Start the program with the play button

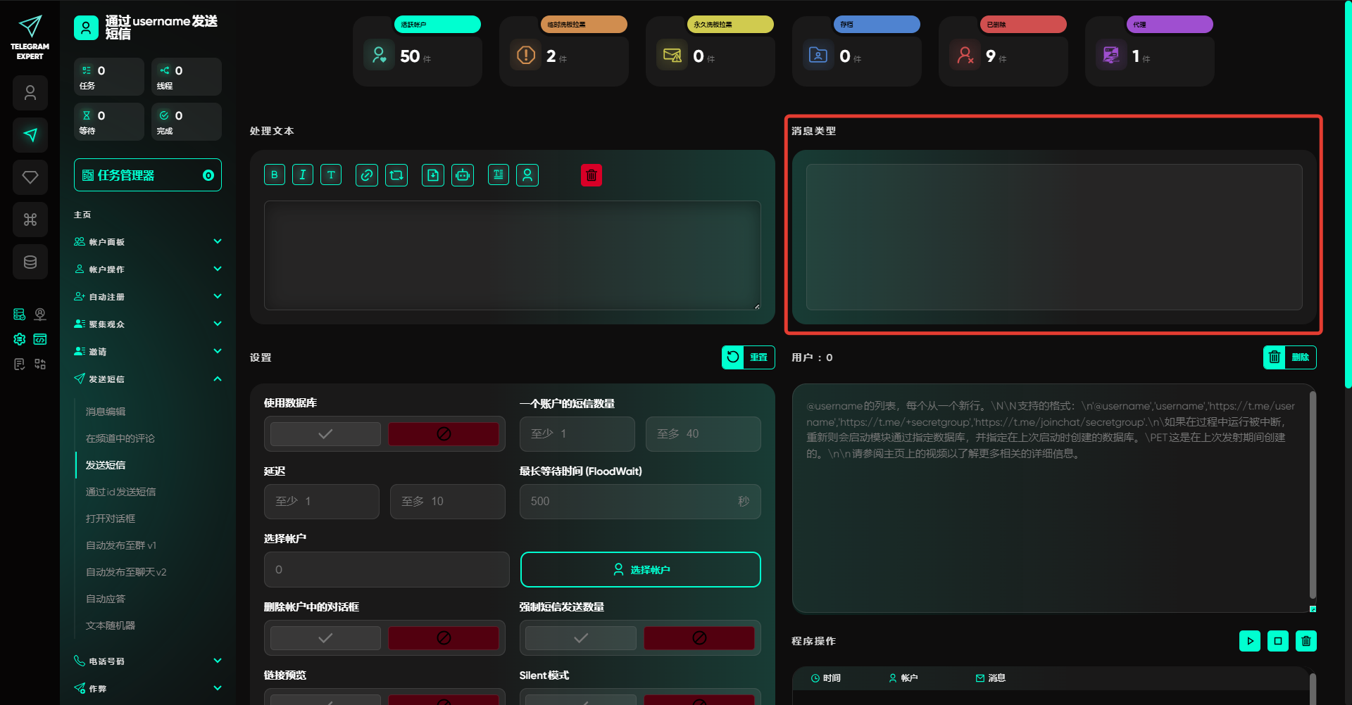(1250, 641)
